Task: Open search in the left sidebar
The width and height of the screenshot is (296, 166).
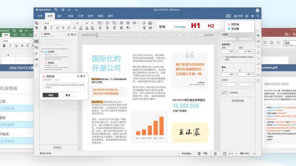Action: 36,35
